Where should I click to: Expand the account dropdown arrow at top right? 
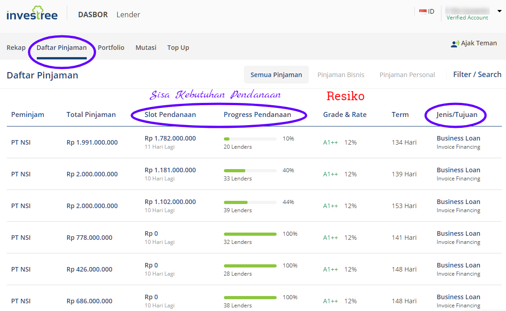point(500,10)
